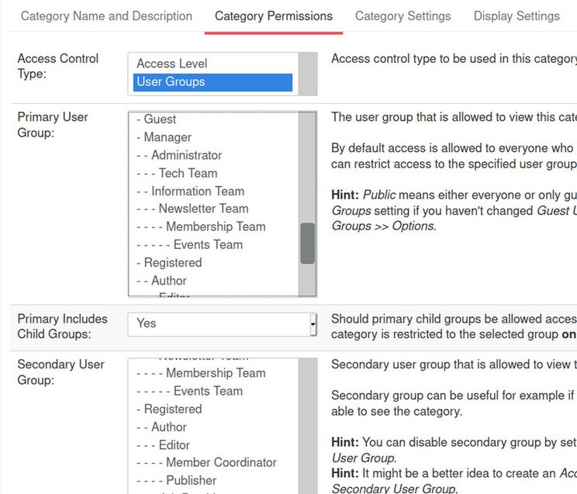Open the Category Settings tab
The height and width of the screenshot is (494, 577).
403,16
